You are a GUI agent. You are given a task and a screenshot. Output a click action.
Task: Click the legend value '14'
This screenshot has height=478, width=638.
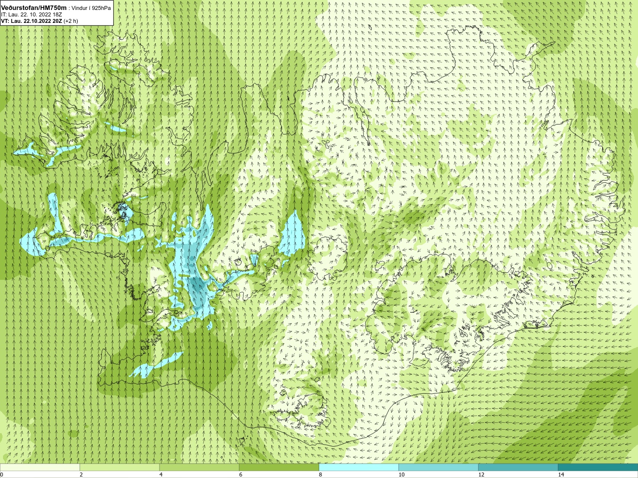[x=561, y=475]
